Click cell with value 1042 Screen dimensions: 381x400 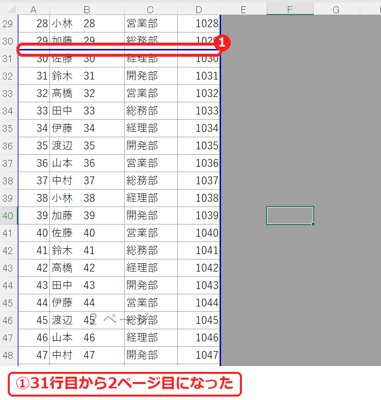click(199, 268)
